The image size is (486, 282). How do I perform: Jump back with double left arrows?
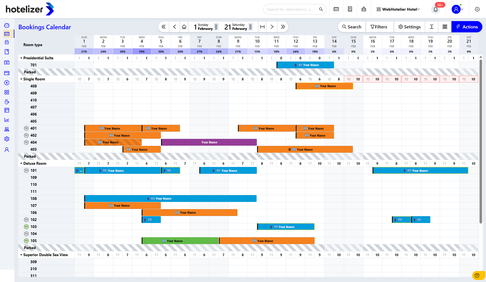pos(164,27)
